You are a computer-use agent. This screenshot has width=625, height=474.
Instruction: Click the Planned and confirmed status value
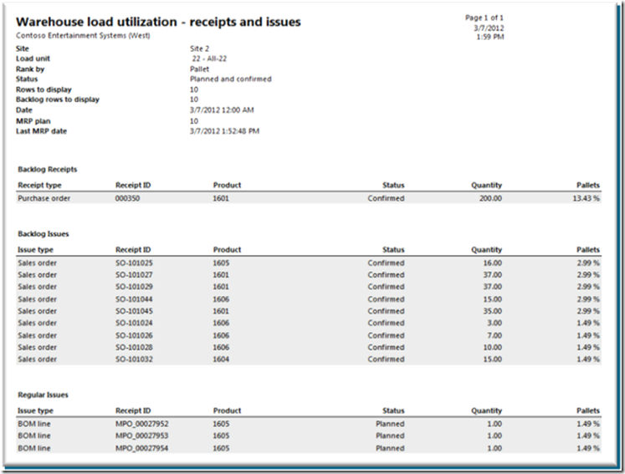pyautogui.click(x=231, y=79)
